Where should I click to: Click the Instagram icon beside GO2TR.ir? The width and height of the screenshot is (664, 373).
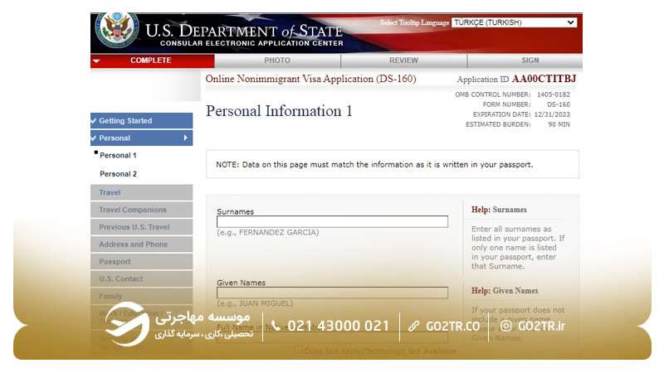coord(505,326)
